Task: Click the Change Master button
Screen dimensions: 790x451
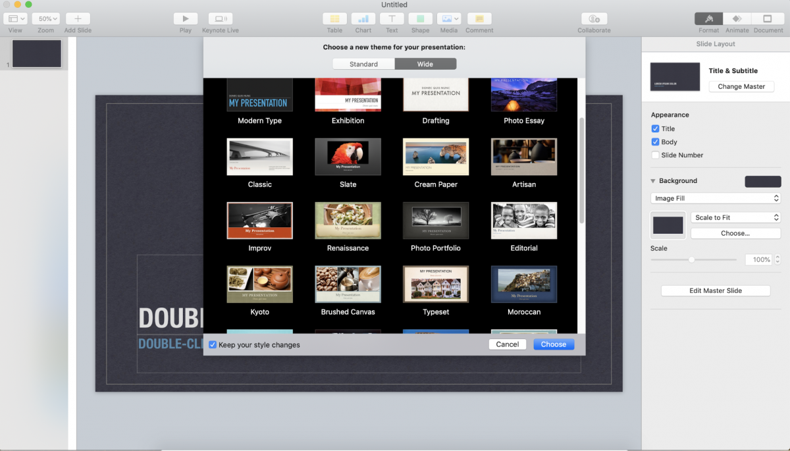Action: (x=741, y=86)
